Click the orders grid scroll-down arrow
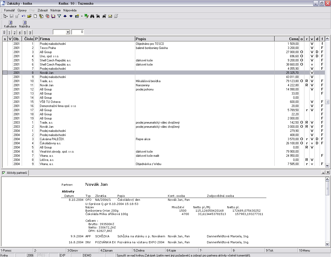 (327, 165)
